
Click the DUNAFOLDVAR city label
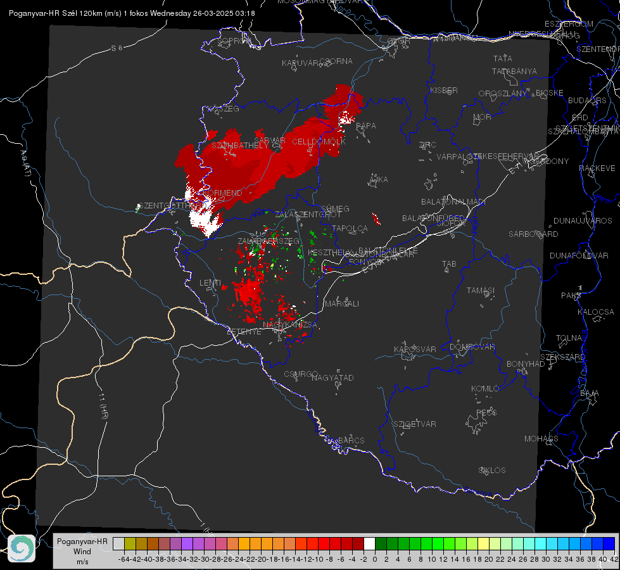(x=579, y=255)
